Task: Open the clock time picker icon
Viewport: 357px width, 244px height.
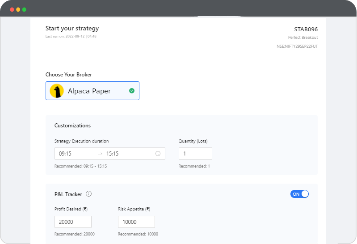Action: tap(158, 154)
